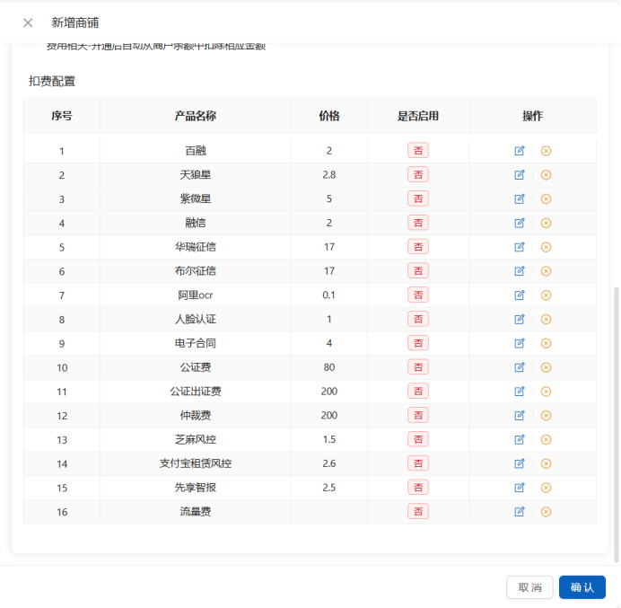Edit the 芝麻风控 row
Viewport: 621px width, 608px height.
pos(520,439)
